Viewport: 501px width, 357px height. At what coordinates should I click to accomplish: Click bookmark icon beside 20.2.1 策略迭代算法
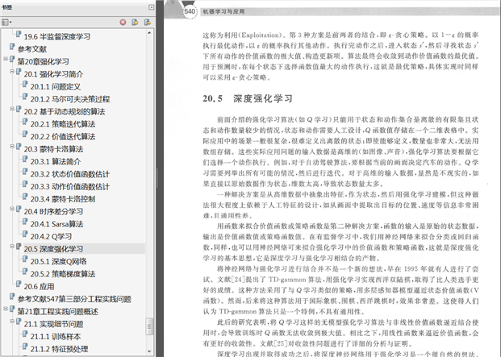point(25,122)
